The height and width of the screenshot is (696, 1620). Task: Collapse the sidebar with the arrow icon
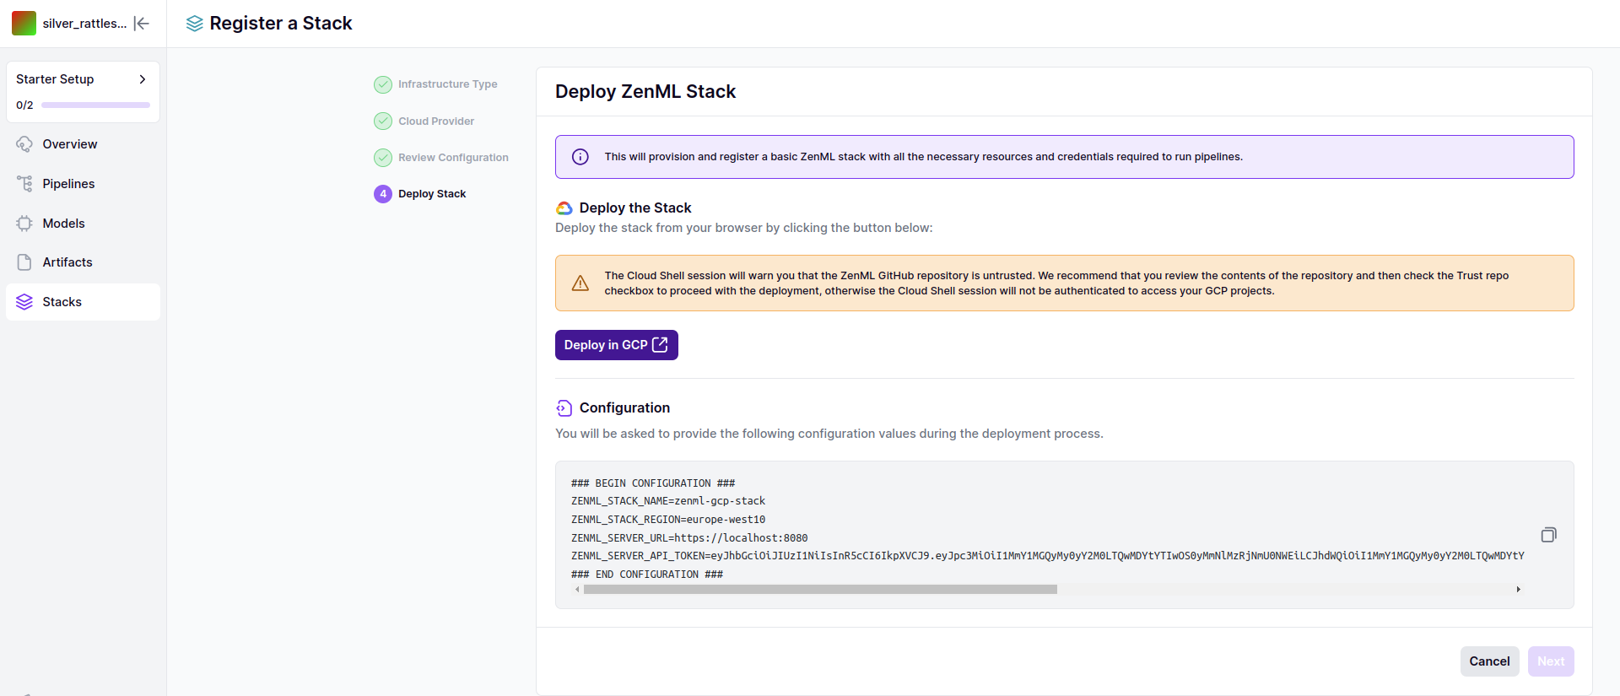click(x=142, y=24)
